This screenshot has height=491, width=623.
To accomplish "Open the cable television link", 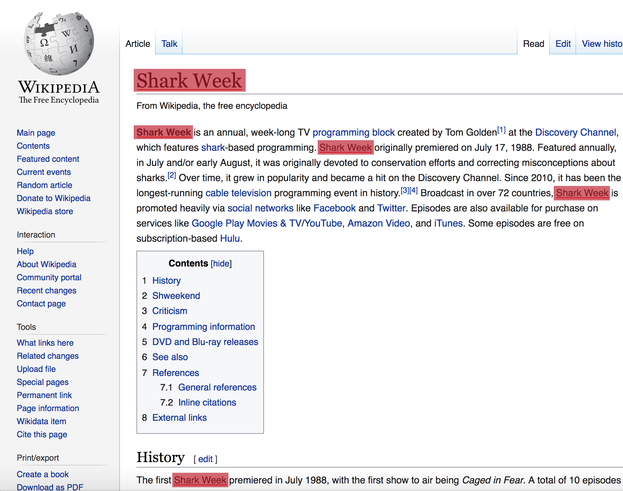I will [238, 193].
